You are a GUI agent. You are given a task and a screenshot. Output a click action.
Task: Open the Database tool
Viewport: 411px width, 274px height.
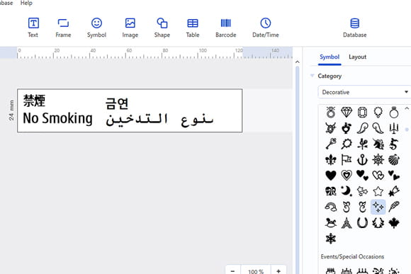354,28
